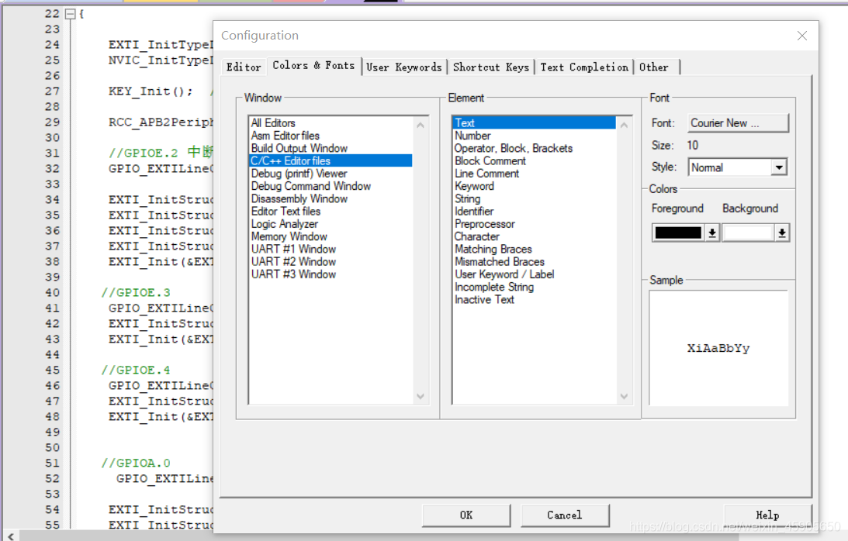Screen dimensions: 848x541
Task: Confirm settings with OK button
Action: tap(466, 515)
